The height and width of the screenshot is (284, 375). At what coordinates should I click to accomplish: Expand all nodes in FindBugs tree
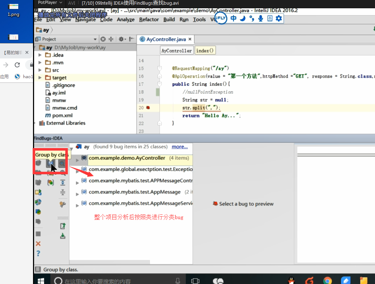point(63,183)
